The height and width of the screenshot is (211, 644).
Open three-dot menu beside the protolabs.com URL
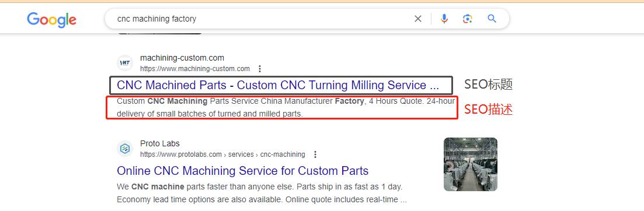(x=315, y=154)
